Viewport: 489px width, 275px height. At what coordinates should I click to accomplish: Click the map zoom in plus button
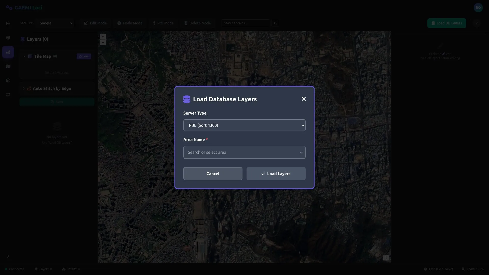coord(103,37)
